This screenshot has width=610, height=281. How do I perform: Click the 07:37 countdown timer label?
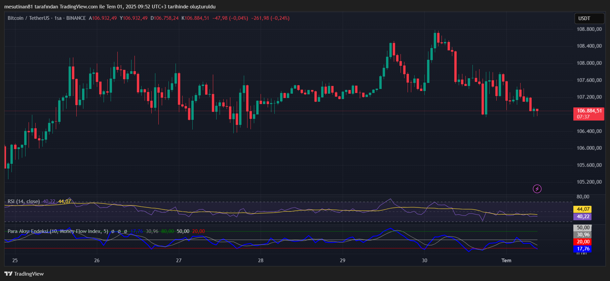583,117
